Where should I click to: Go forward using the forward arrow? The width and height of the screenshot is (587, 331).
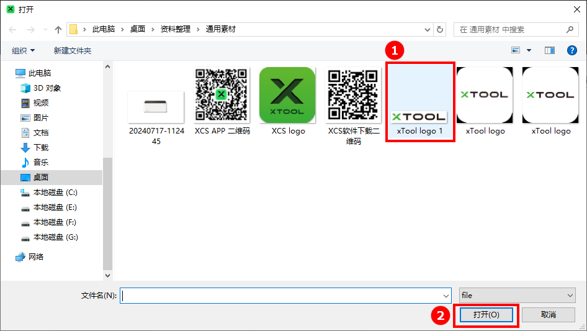30,30
